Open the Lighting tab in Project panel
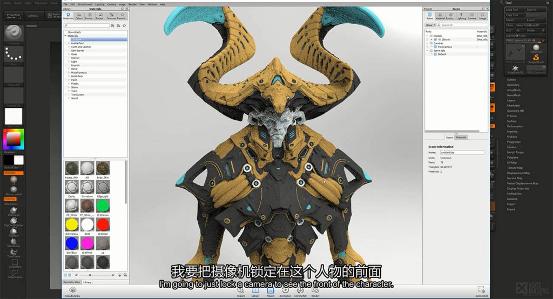Screen dimensions: 553x299 click(x=461, y=16)
